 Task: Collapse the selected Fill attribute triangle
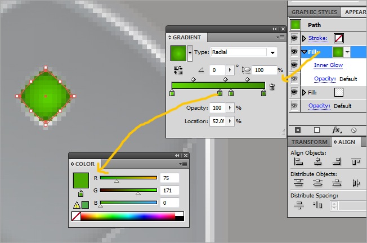(304, 52)
